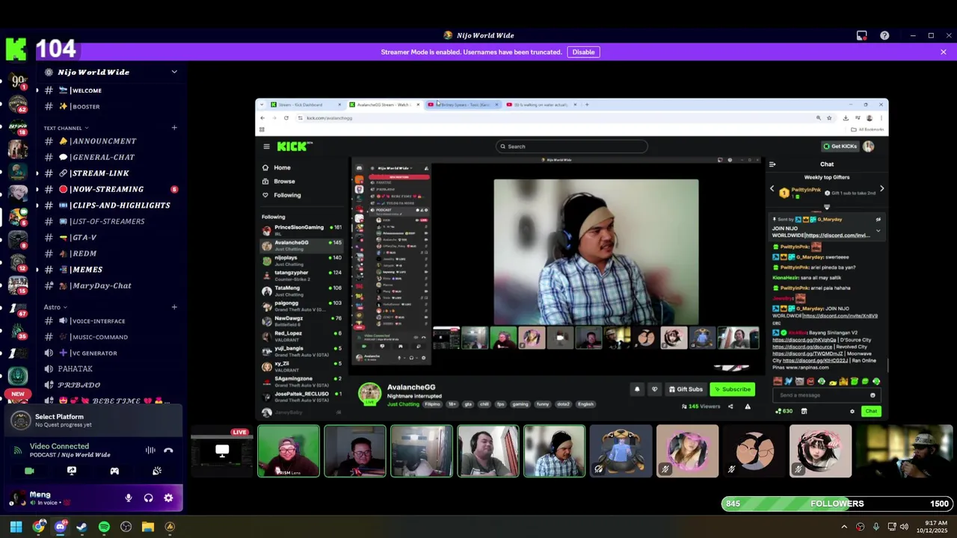
Task: Expand the Nijo World Wide server dropdown
Action: [174, 72]
